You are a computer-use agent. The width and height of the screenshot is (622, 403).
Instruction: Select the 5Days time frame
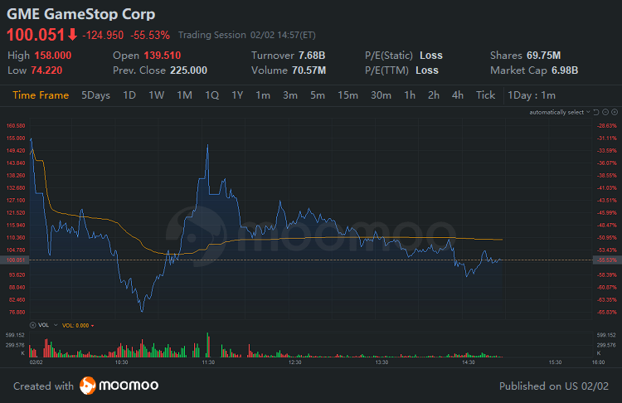click(95, 95)
